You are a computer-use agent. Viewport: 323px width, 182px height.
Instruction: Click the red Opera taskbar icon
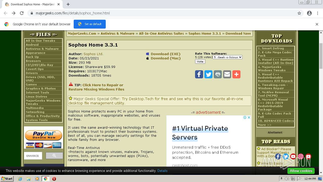54,179
